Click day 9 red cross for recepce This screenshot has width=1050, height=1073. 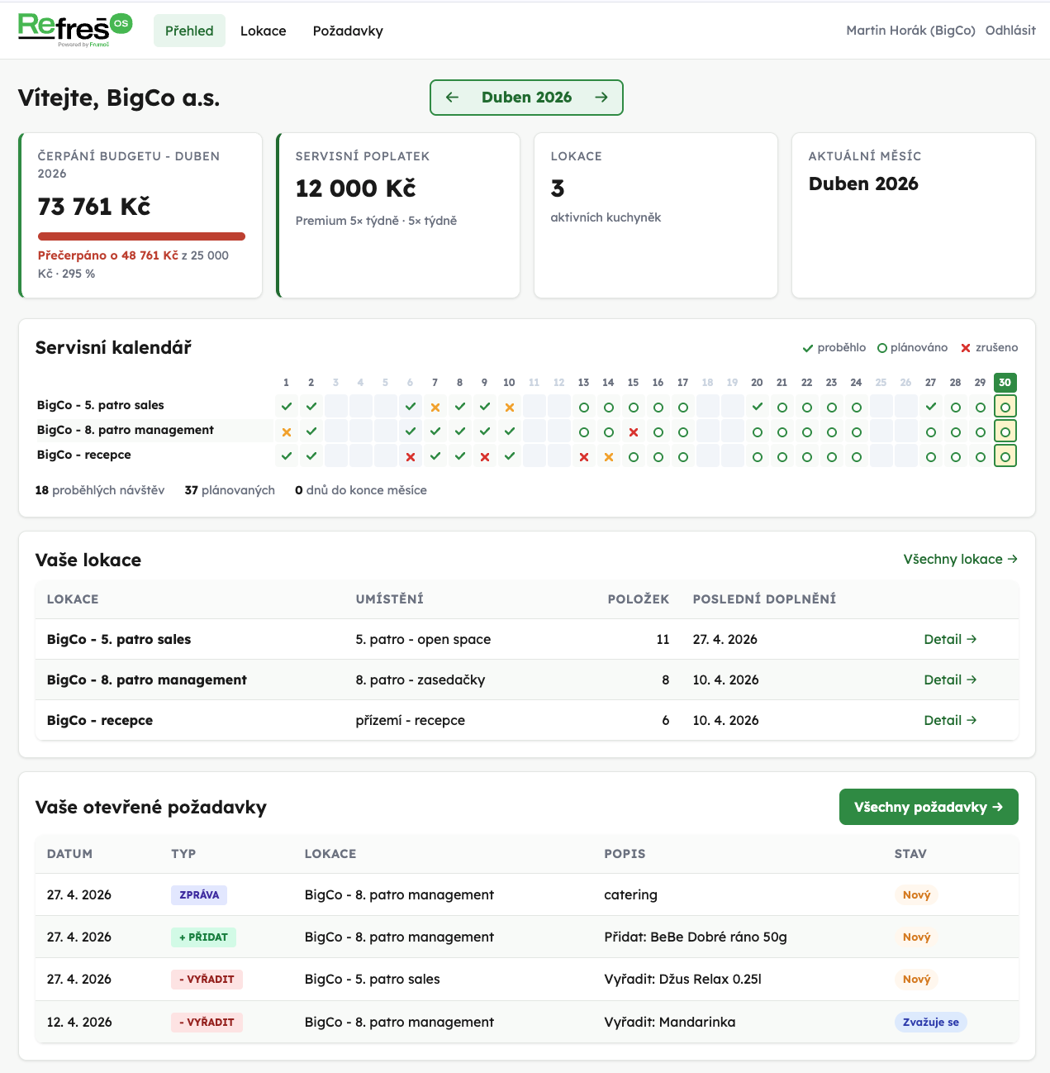click(x=485, y=456)
